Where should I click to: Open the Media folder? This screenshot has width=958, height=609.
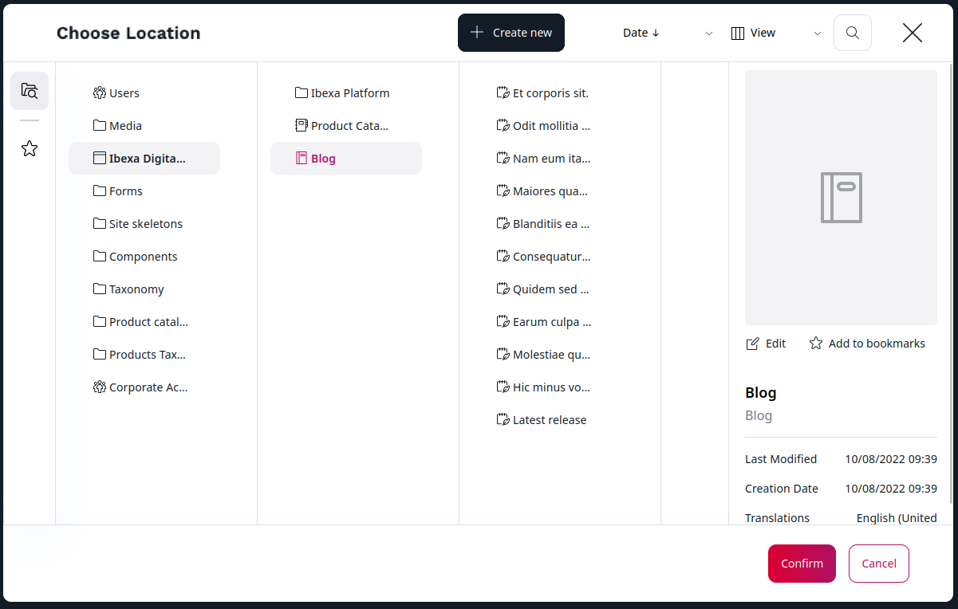(x=124, y=126)
